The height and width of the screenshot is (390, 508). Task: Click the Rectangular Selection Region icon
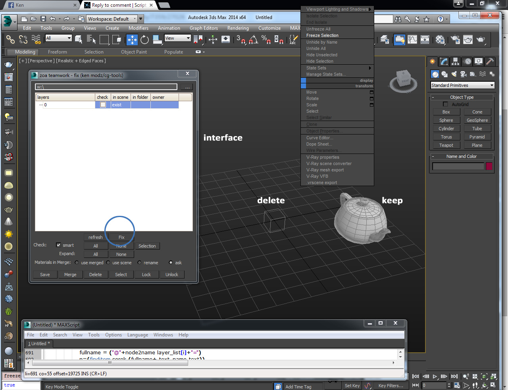[x=104, y=39]
